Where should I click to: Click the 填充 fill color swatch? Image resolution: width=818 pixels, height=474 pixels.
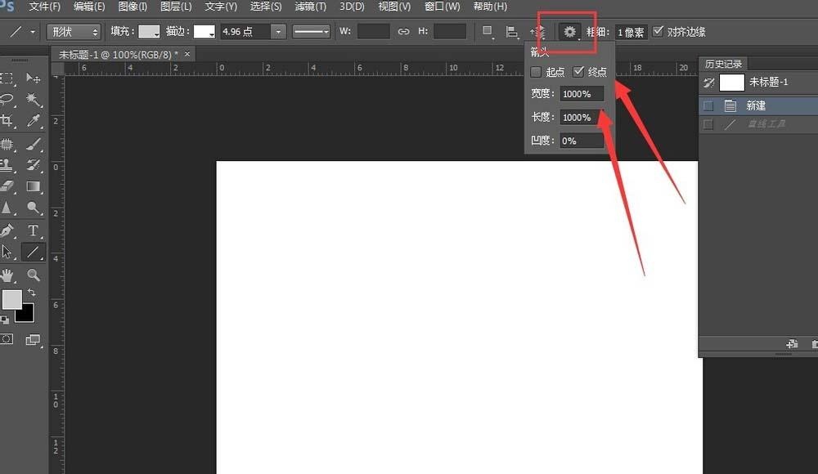149,32
